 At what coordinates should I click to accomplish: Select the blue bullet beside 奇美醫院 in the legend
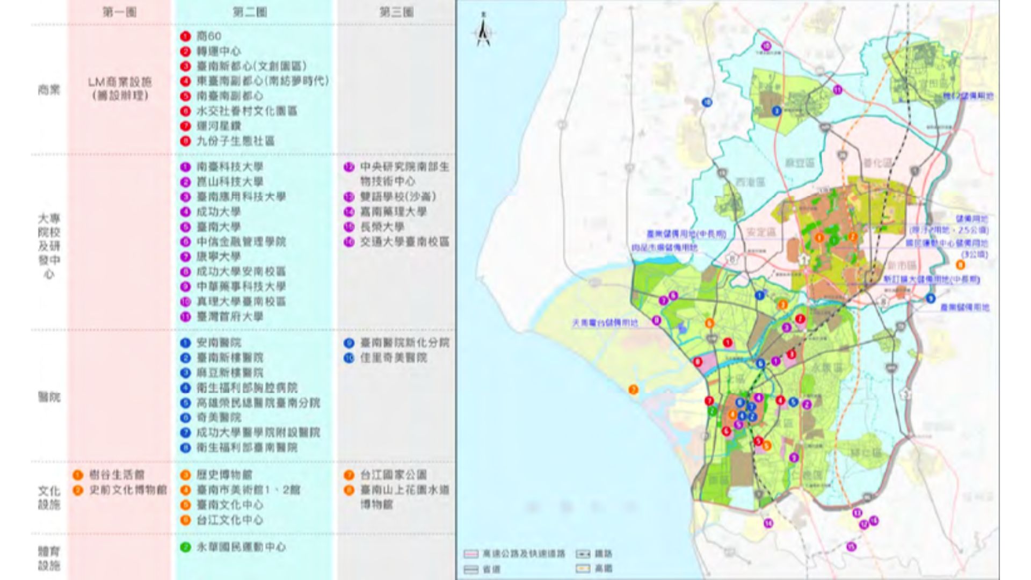[x=186, y=417]
